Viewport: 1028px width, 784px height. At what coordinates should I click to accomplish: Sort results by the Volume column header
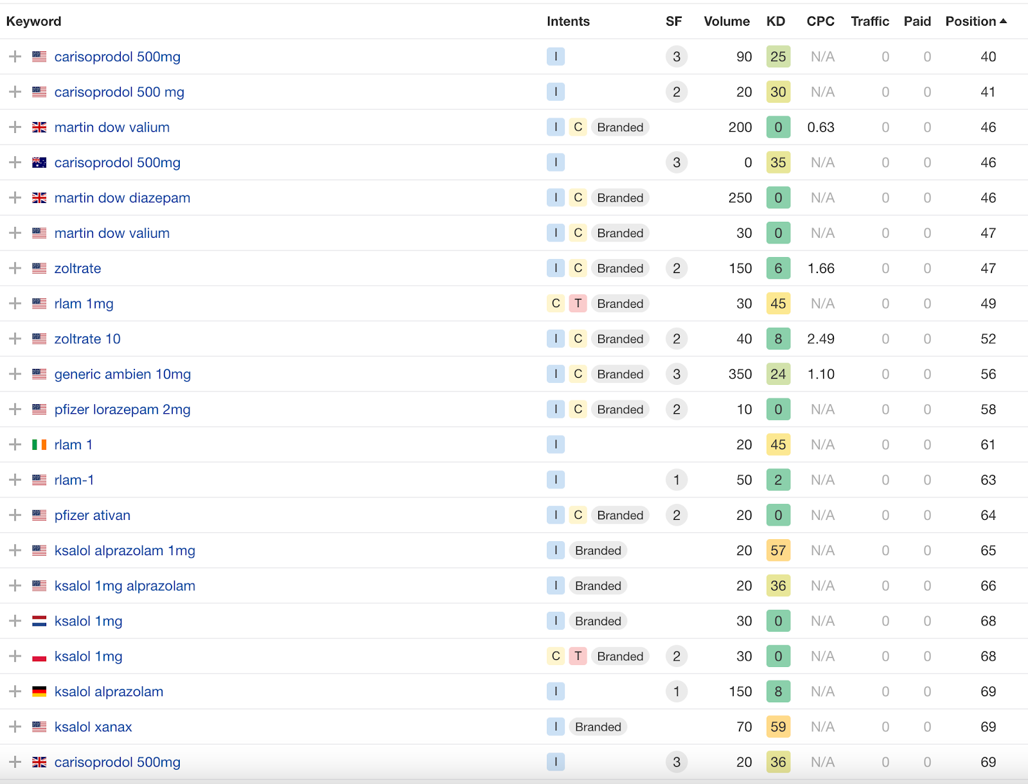[726, 21]
